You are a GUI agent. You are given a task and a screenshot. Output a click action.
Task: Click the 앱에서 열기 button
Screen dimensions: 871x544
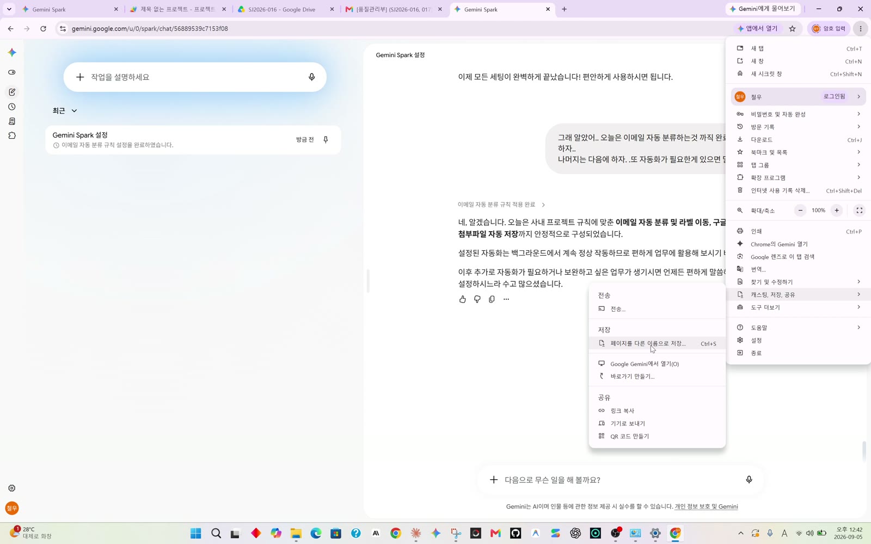pyautogui.click(x=758, y=28)
